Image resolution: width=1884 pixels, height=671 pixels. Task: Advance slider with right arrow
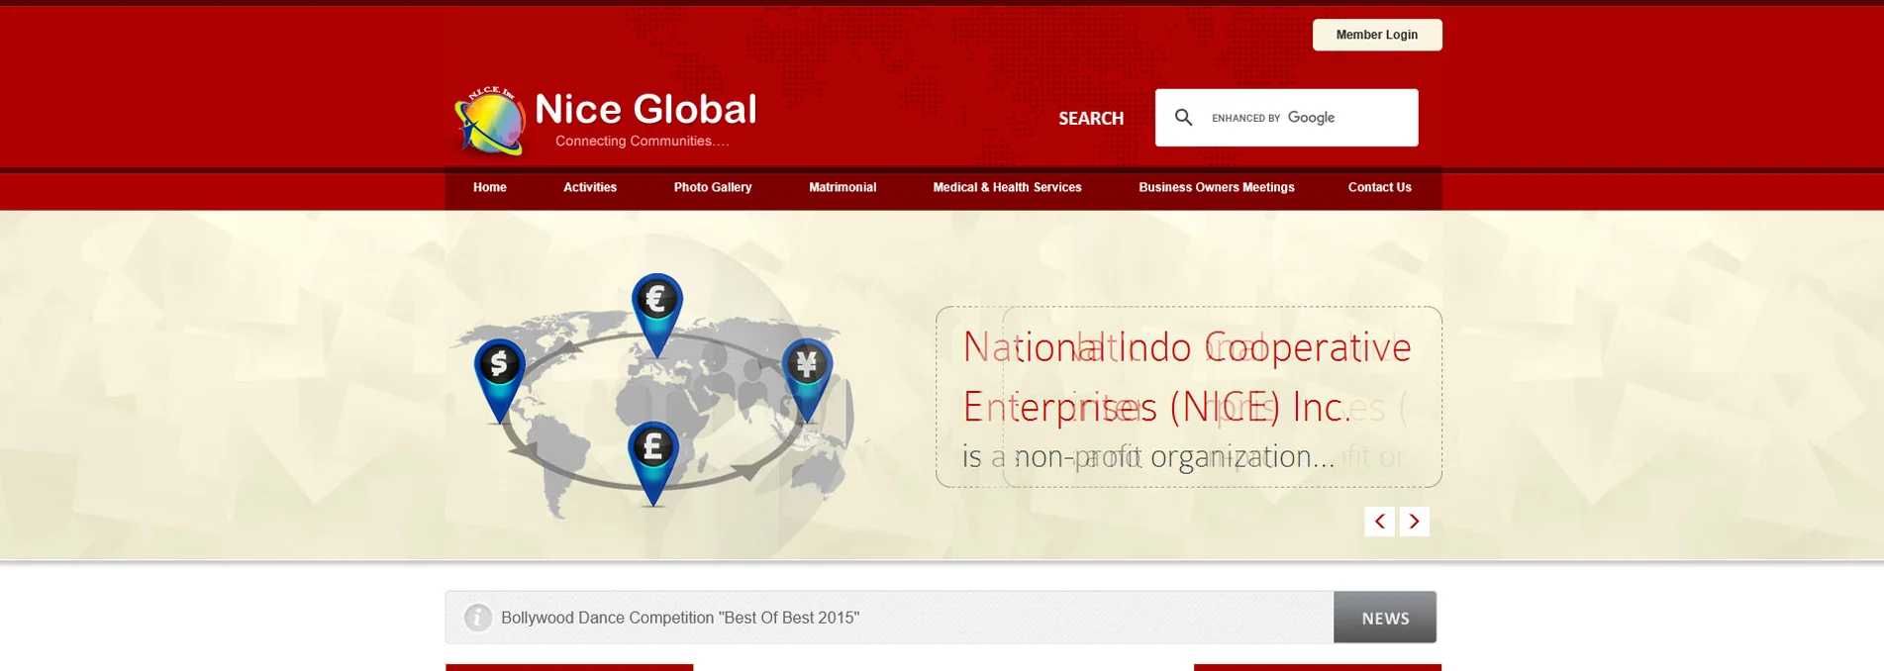click(1415, 522)
